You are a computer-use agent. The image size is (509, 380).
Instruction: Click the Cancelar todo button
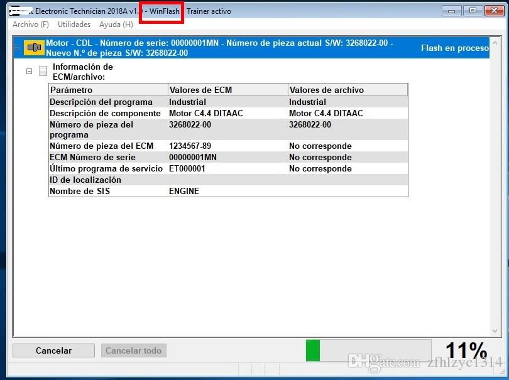pos(133,350)
